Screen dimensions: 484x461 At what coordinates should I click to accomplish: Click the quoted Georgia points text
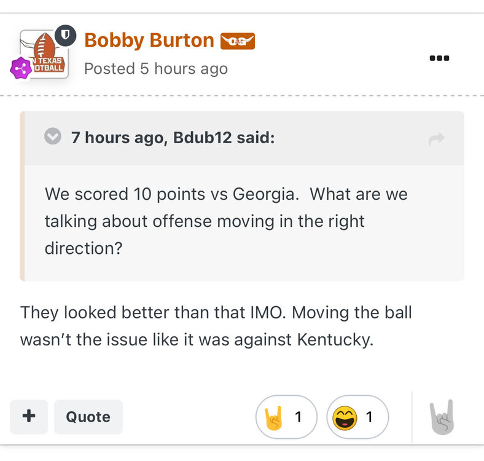coord(226,221)
